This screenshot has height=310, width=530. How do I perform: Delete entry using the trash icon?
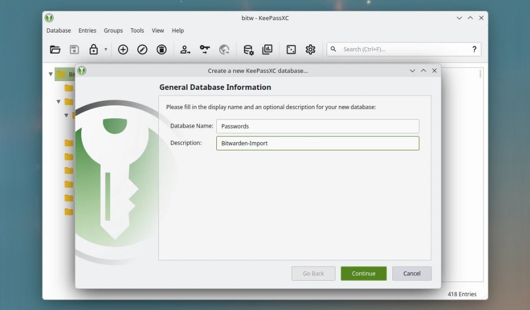point(161,50)
